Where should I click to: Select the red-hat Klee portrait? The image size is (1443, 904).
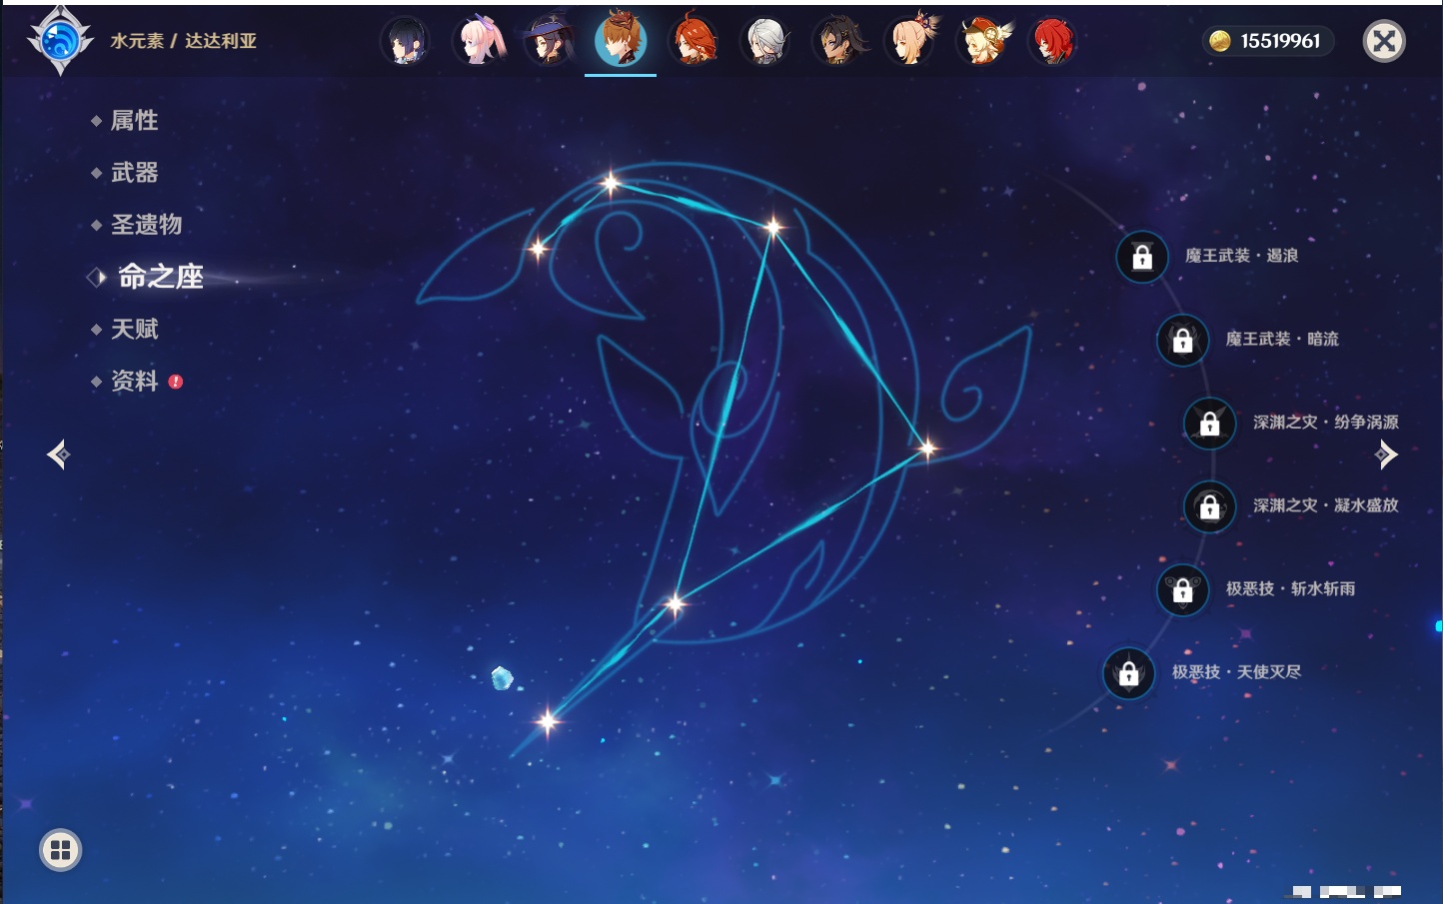click(x=982, y=42)
